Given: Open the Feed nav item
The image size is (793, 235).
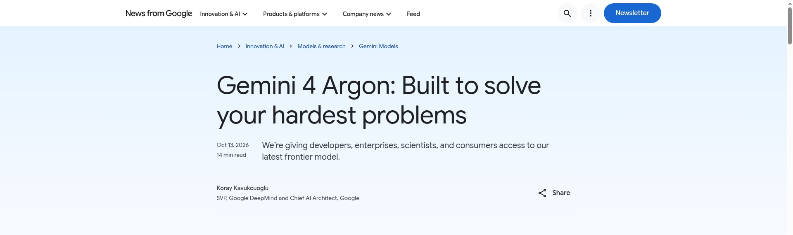Looking at the screenshot, I should click(x=413, y=14).
